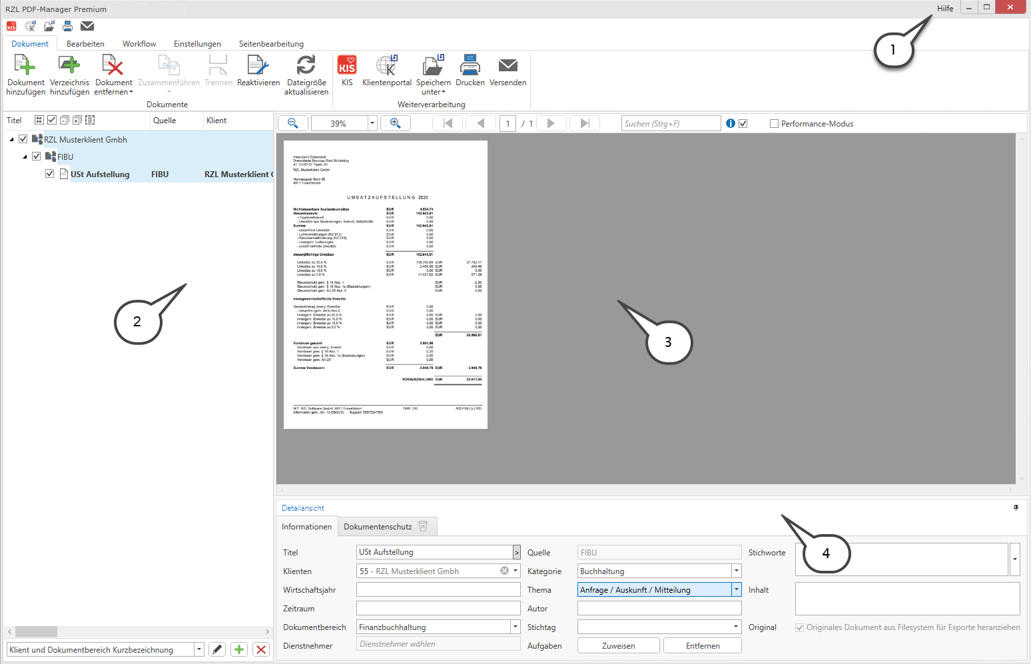This screenshot has width=1031, height=664.
Task: Click the Zuweisen button
Action: coord(618,646)
